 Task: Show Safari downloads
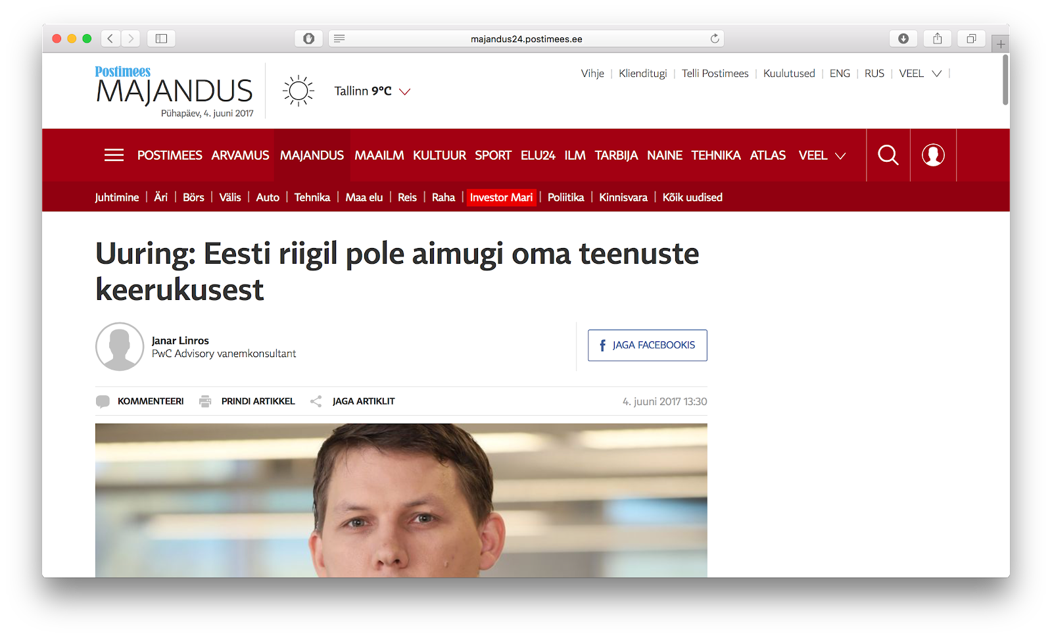[x=903, y=39]
